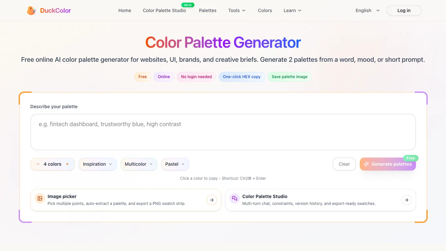Click the No login needed tag
Image resolution: width=446 pixels, height=251 pixels.
coord(196,77)
